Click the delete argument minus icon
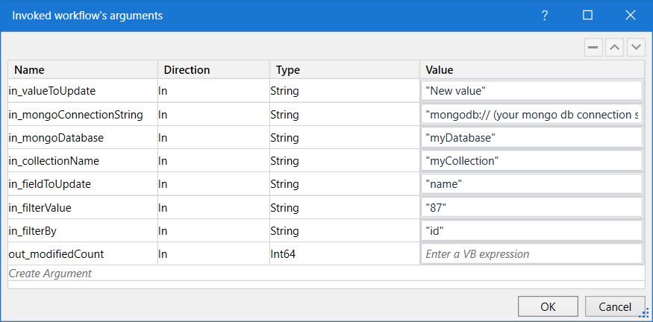 (593, 47)
